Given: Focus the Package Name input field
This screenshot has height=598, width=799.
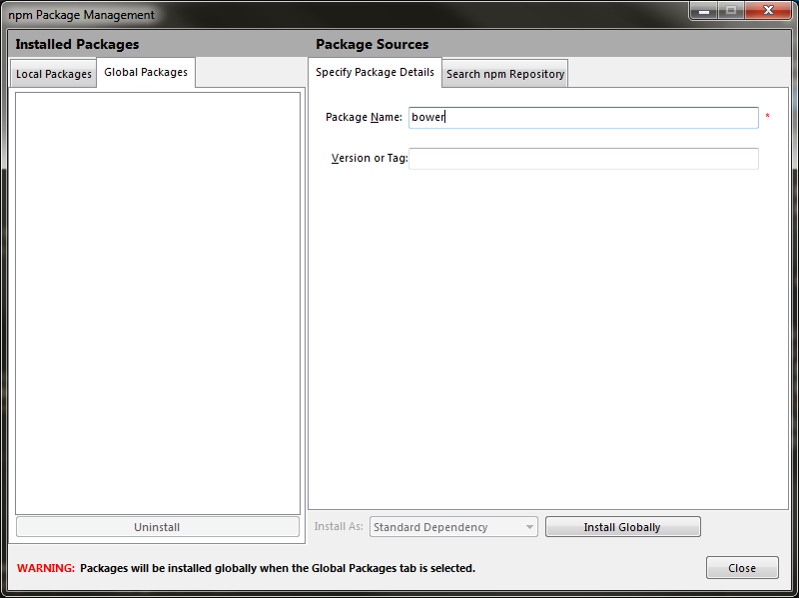Looking at the screenshot, I should [x=583, y=117].
